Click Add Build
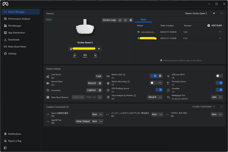Image resolution: width=228 pixels, height=152 pixels. click(215, 26)
